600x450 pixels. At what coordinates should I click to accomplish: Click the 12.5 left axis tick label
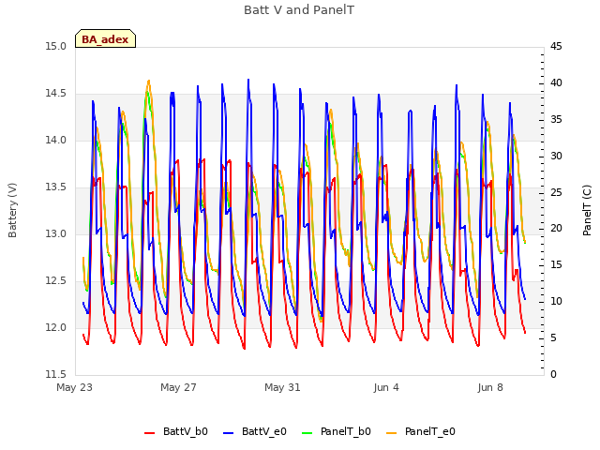coord(56,281)
